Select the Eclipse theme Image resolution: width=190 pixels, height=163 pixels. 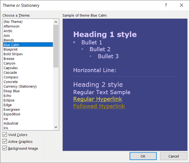point(28,100)
